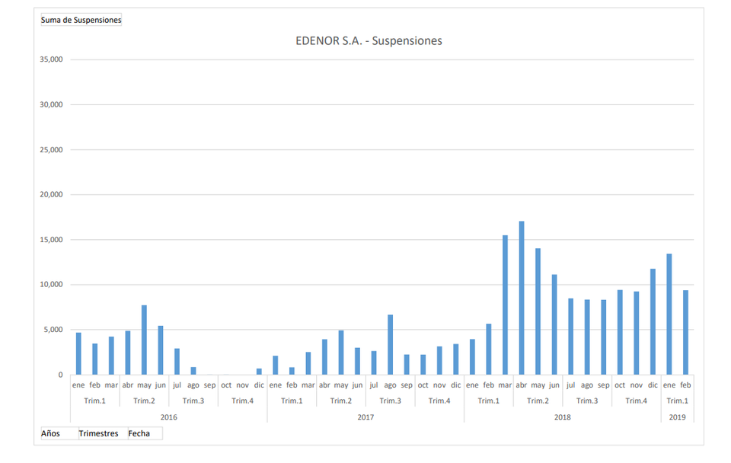Screen dimensions: 731x463
Task: Click the oct 2018 bar
Action: click(620, 333)
